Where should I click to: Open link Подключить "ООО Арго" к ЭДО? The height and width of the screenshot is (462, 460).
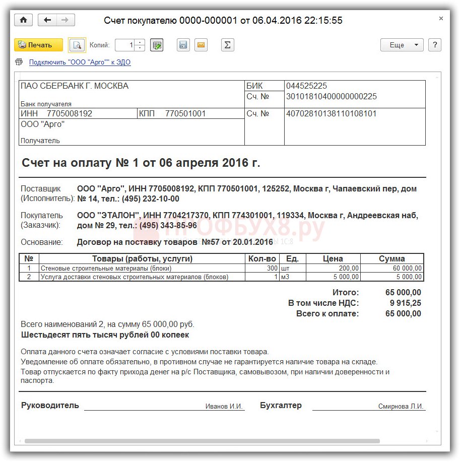(80, 62)
